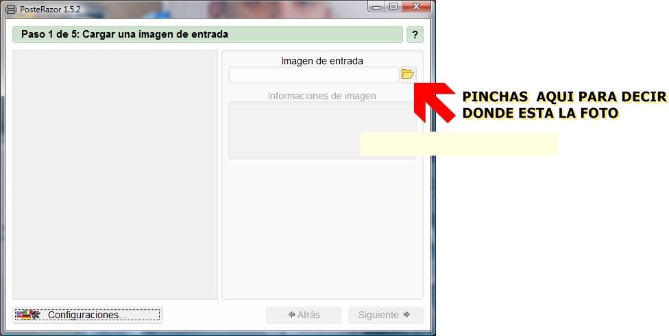Click the question mark help button
The width and height of the screenshot is (669, 336).
coord(415,35)
